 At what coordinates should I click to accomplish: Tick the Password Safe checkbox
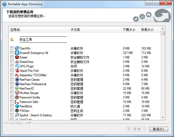[12, 102]
